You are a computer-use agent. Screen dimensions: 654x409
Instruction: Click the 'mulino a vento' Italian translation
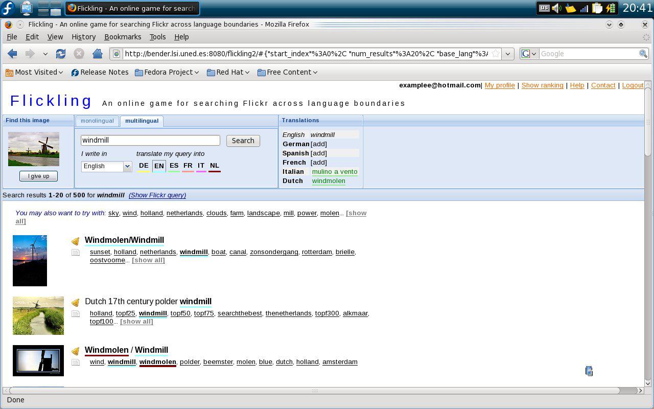click(335, 171)
